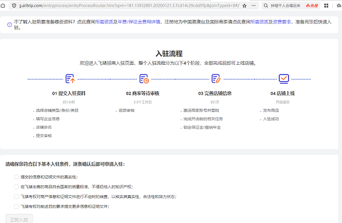342x223 pixels.
Task: Click 约1天 under step 03
Action: (x=215, y=102)
